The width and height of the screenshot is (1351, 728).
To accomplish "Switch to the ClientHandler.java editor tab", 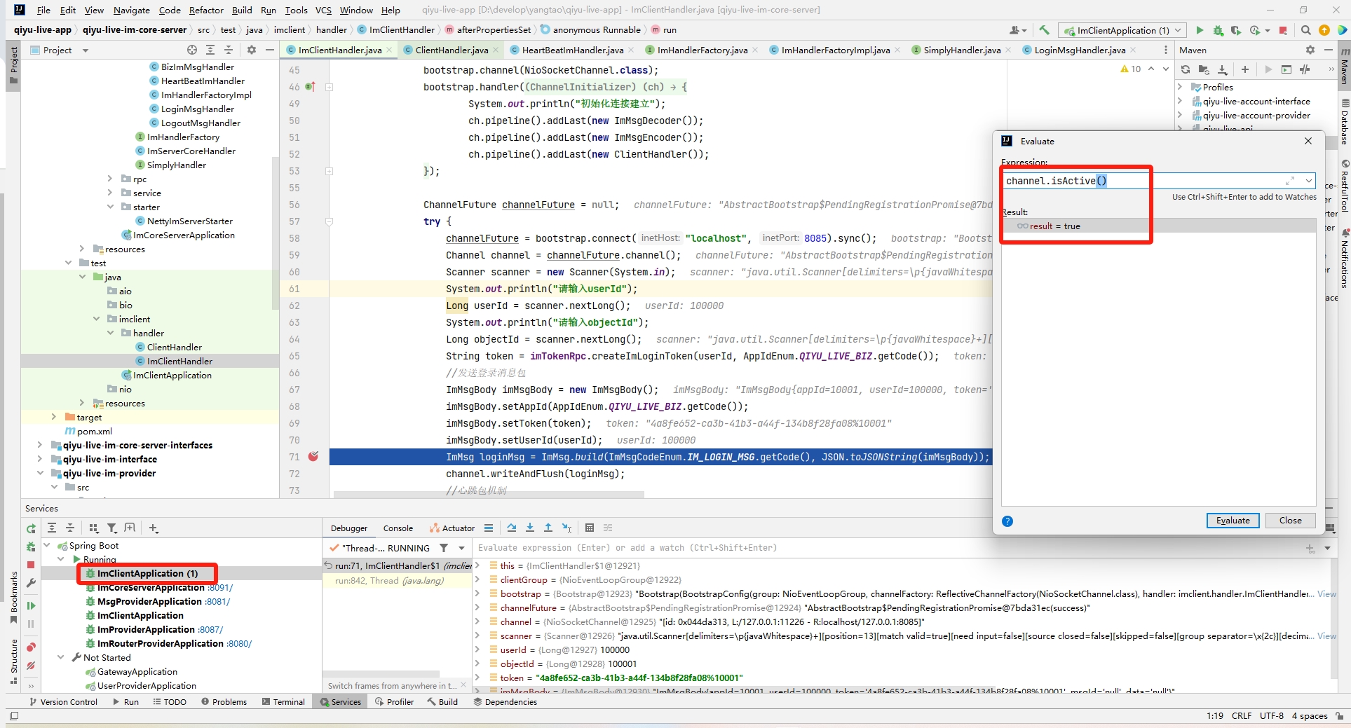I will click(452, 50).
